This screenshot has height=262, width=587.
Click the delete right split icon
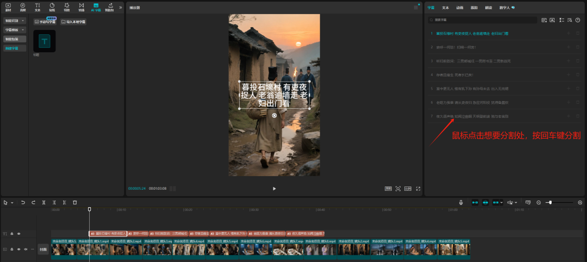(x=64, y=203)
